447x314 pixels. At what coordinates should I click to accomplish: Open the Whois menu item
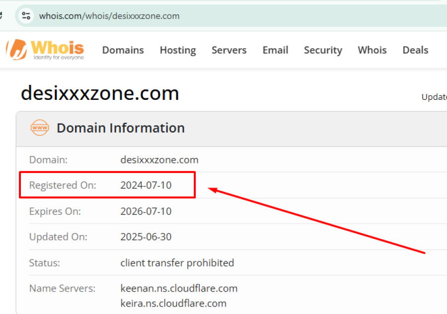[x=372, y=50]
